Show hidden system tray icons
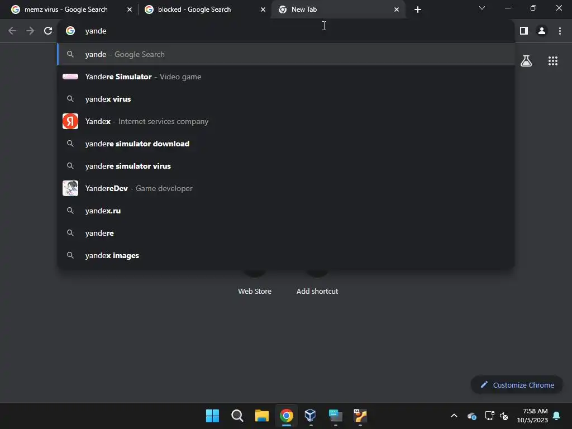 coord(454,416)
